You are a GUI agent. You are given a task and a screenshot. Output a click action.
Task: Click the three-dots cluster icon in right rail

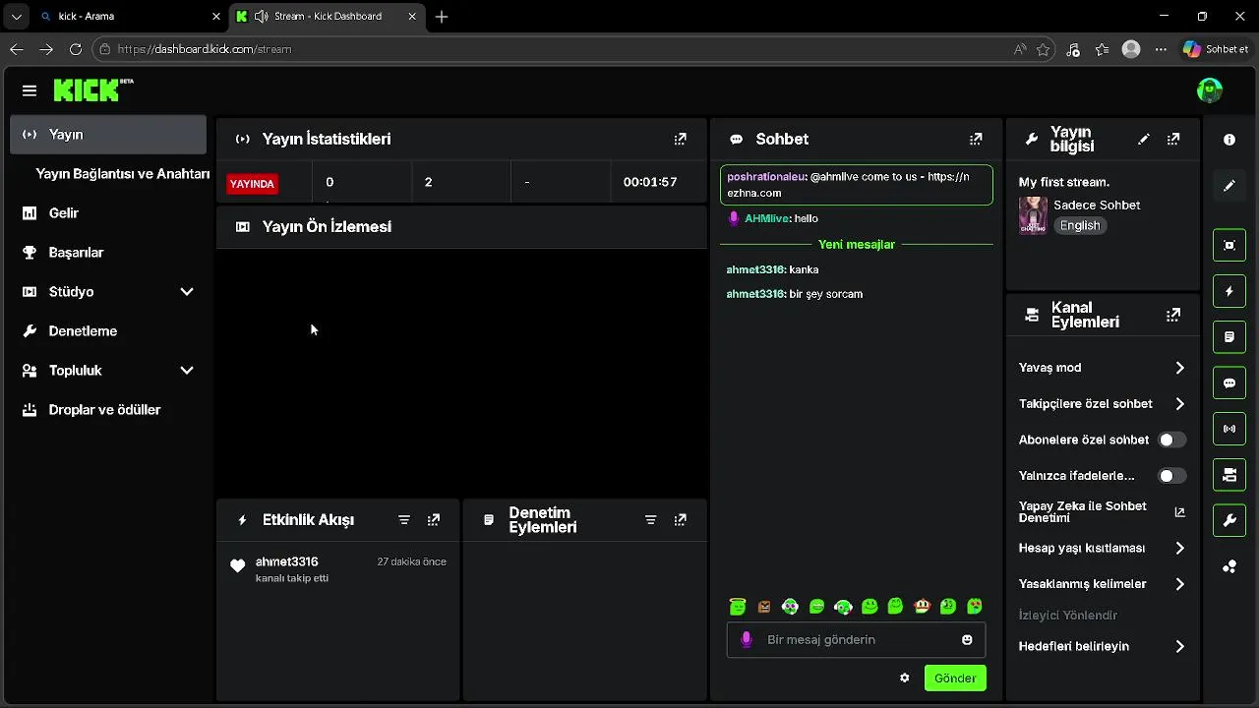point(1229,566)
